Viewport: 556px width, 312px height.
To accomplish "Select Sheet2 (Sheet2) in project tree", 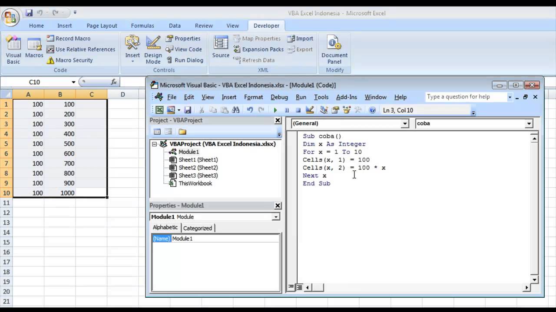I will pos(198,168).
